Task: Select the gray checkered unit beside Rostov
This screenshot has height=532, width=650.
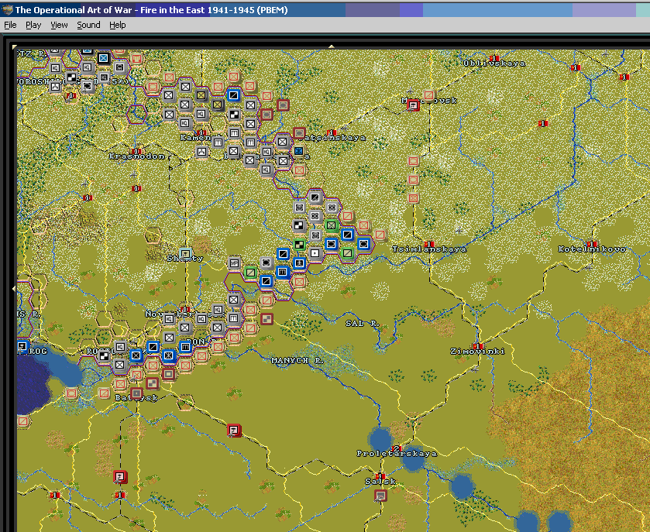Action: click(104, 356)
